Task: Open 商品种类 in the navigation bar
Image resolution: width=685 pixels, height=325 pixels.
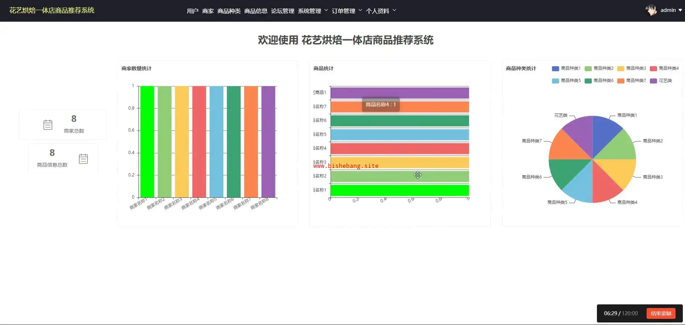Action: point(229,11)
